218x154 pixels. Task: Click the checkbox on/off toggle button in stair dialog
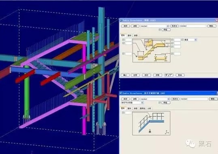[169, 75]
